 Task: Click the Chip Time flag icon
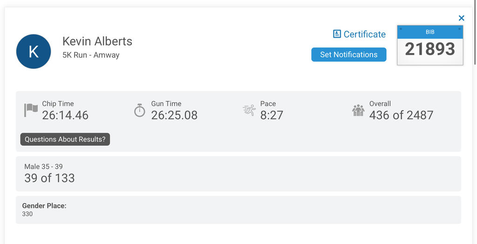(31, 110)
